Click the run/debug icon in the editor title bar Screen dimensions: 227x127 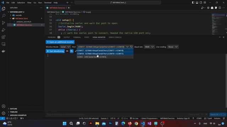203,8
